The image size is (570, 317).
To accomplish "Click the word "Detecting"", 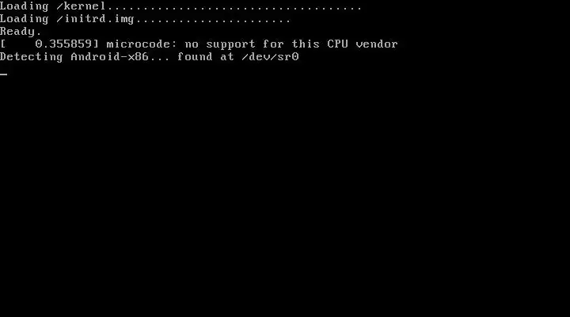I will tap(31, 57).
